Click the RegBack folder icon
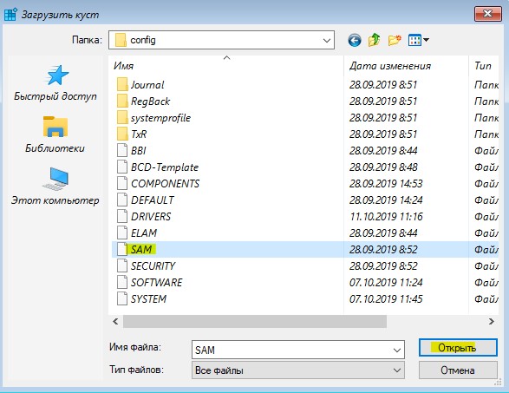The image size is (509, 393). pos(122,101)
